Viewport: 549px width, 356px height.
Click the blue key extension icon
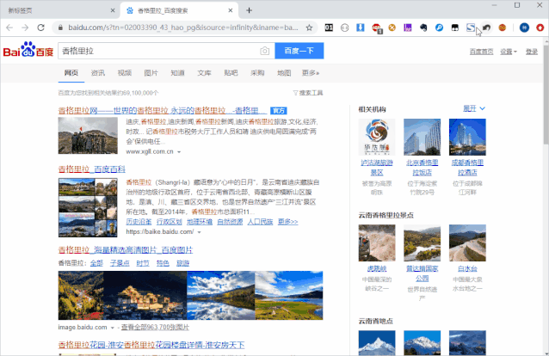(x=439, y=28)
